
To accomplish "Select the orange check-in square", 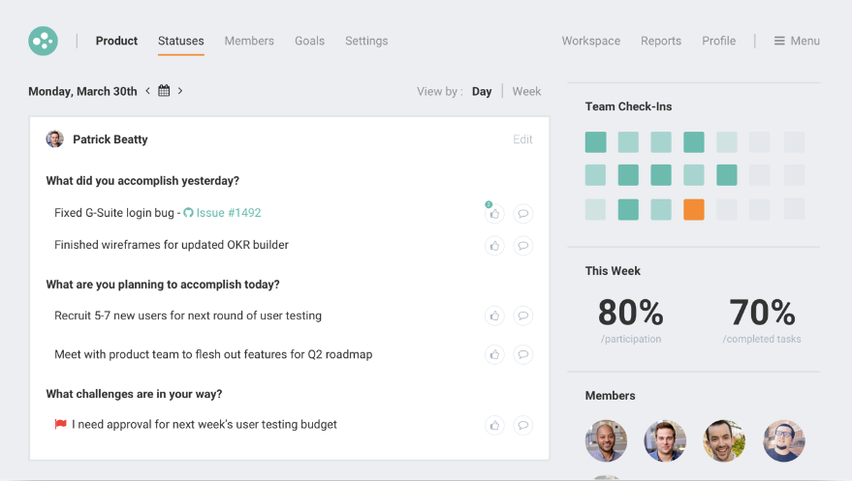I will (x=693, y=209).
